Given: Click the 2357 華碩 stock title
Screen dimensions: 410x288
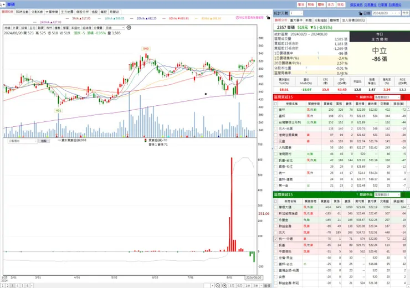Looking at the screenshot, I should click(286, 28).
